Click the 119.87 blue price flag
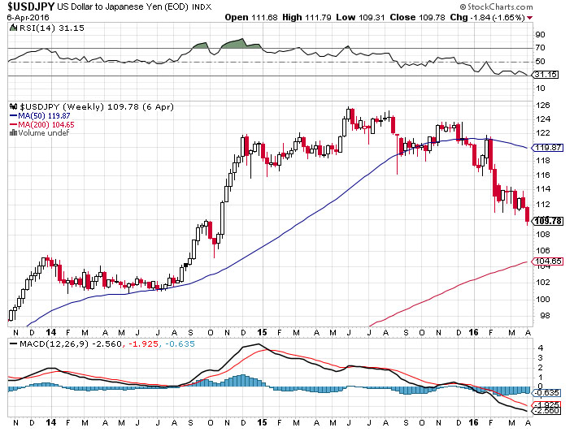 (x=548, y=148)
